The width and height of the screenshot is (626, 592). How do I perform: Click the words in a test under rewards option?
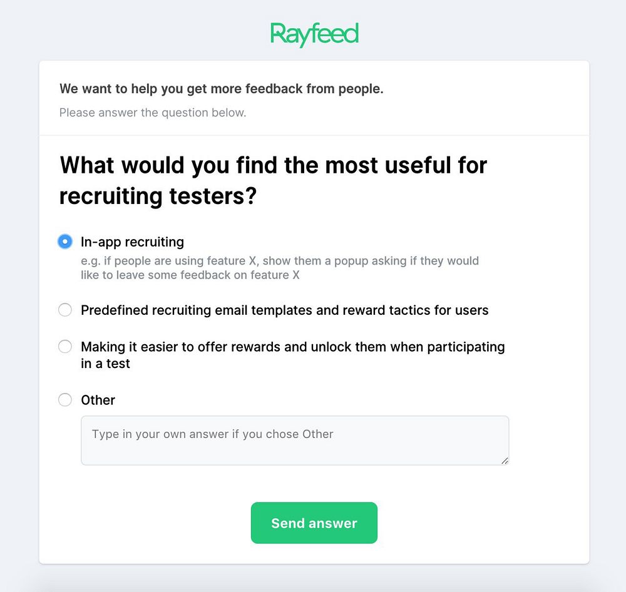click(105, 364)
